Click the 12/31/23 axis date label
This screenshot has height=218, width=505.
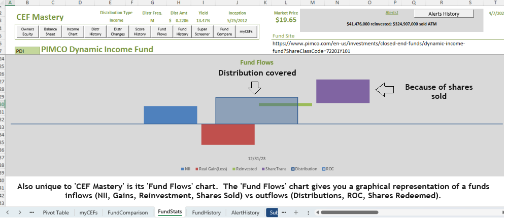257,159
